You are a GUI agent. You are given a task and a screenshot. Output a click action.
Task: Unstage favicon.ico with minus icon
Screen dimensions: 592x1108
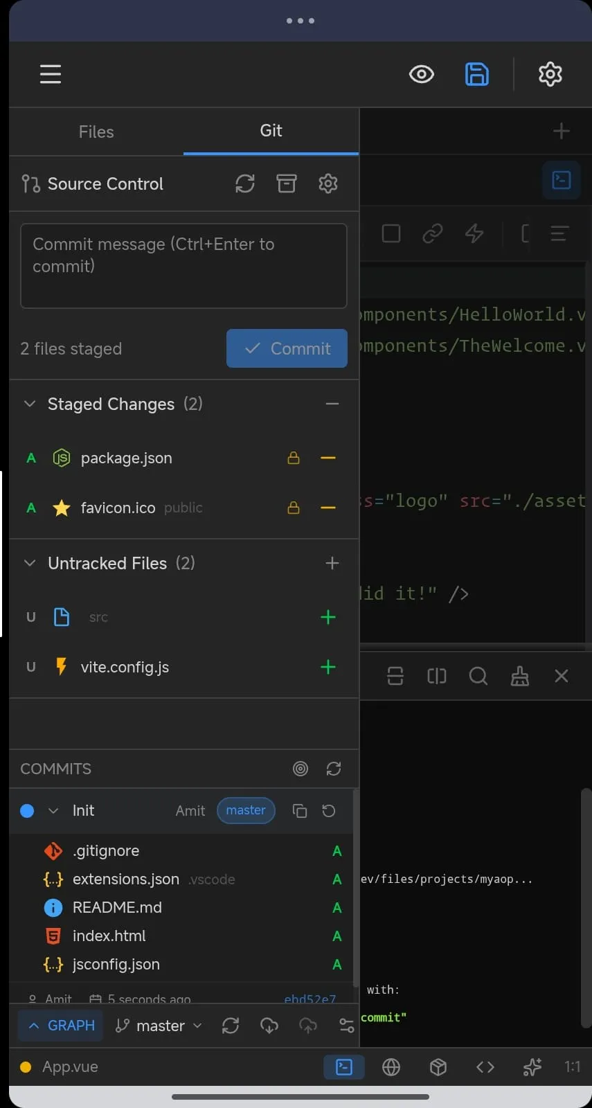pos(328,508)
